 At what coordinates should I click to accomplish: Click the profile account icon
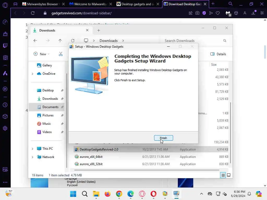tap(245, 13)
